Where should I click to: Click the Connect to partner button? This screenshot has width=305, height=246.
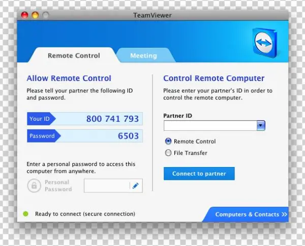pyautogui.click(x=199, y=174)
